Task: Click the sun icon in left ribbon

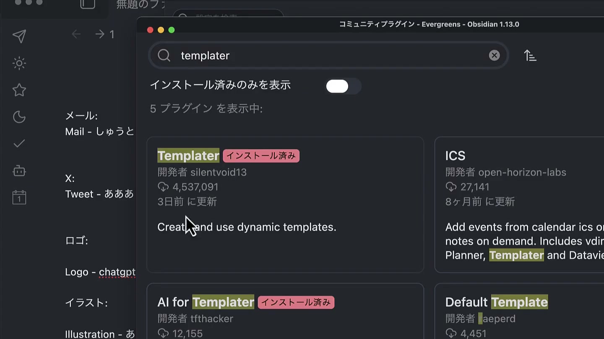Action: tap(19, 64)
